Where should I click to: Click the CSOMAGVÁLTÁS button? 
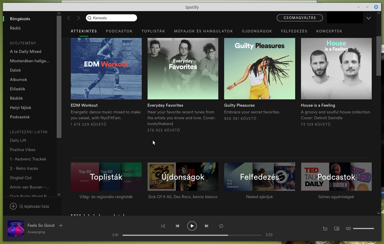[300, 18]
